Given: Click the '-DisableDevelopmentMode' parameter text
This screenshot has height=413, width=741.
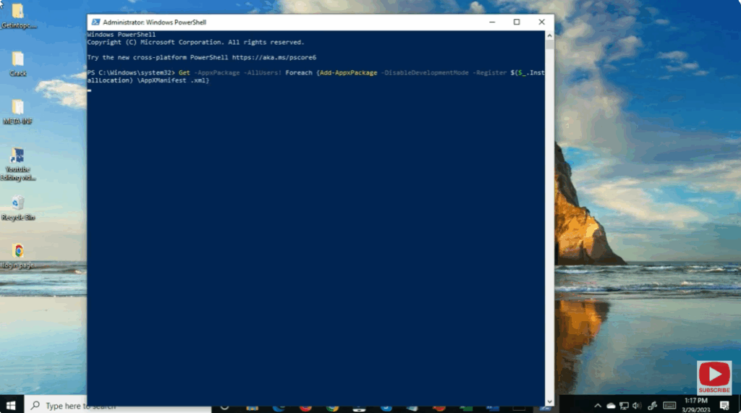Looking at the screenshot, I should point(425,73).
